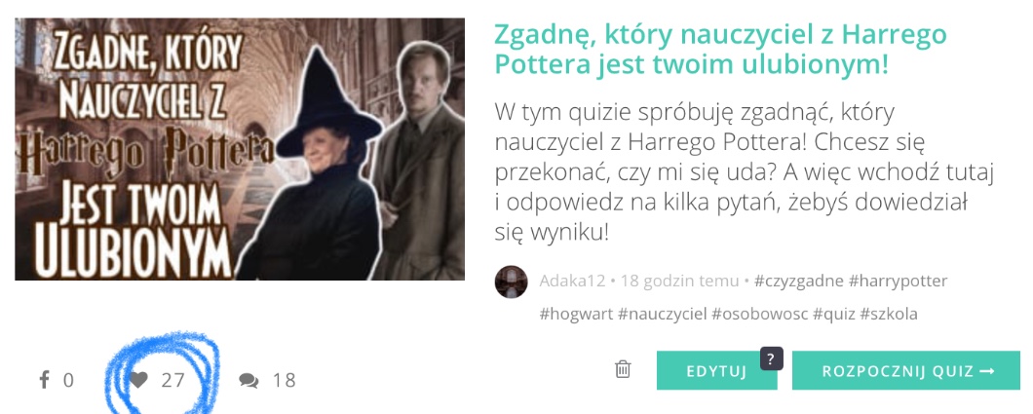Visit the Adaka12 author profile link
The height and width of the screenshot is (414, 1033).
(572, 282)
